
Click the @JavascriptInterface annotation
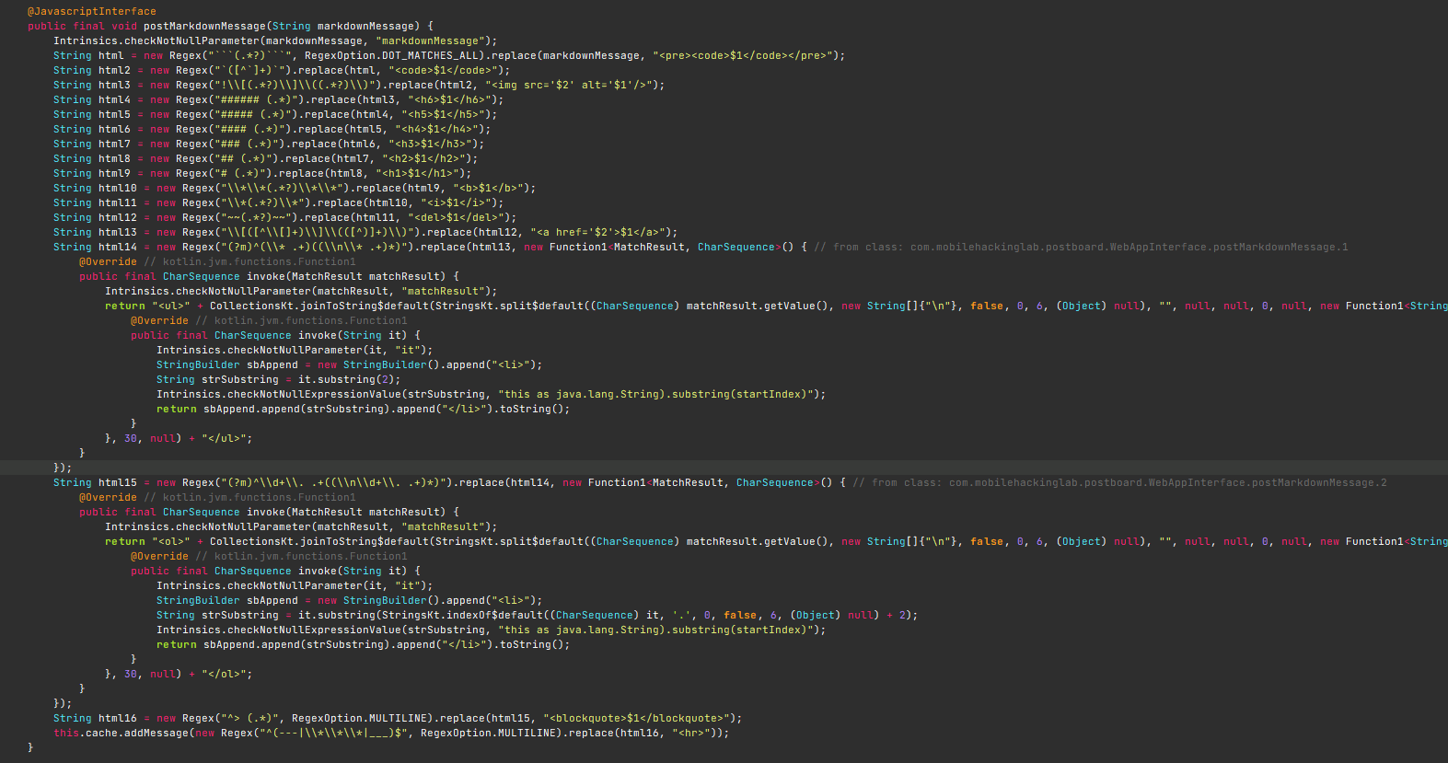click(x=92, y=11)
